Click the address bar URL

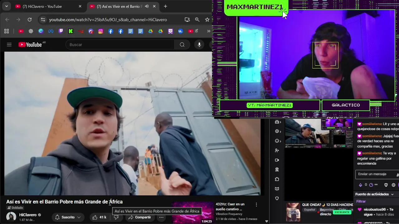108,20
